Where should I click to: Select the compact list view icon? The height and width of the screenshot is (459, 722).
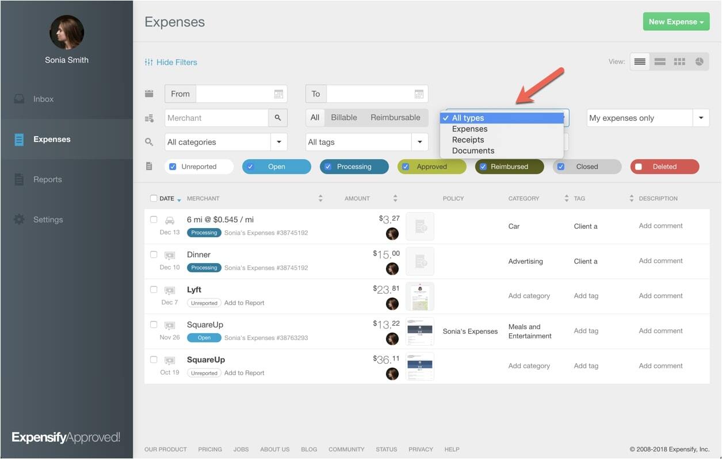[x=640, y=61]
